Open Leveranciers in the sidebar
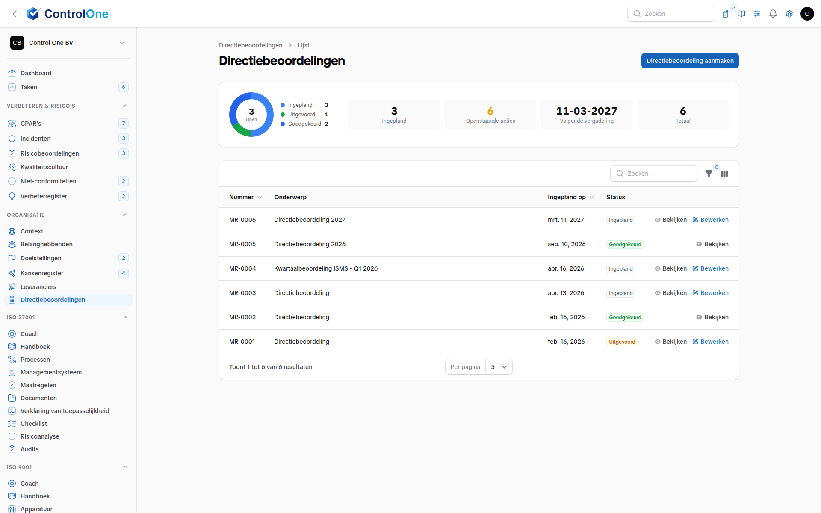This screenshot has height=513, width=821. 68,287
